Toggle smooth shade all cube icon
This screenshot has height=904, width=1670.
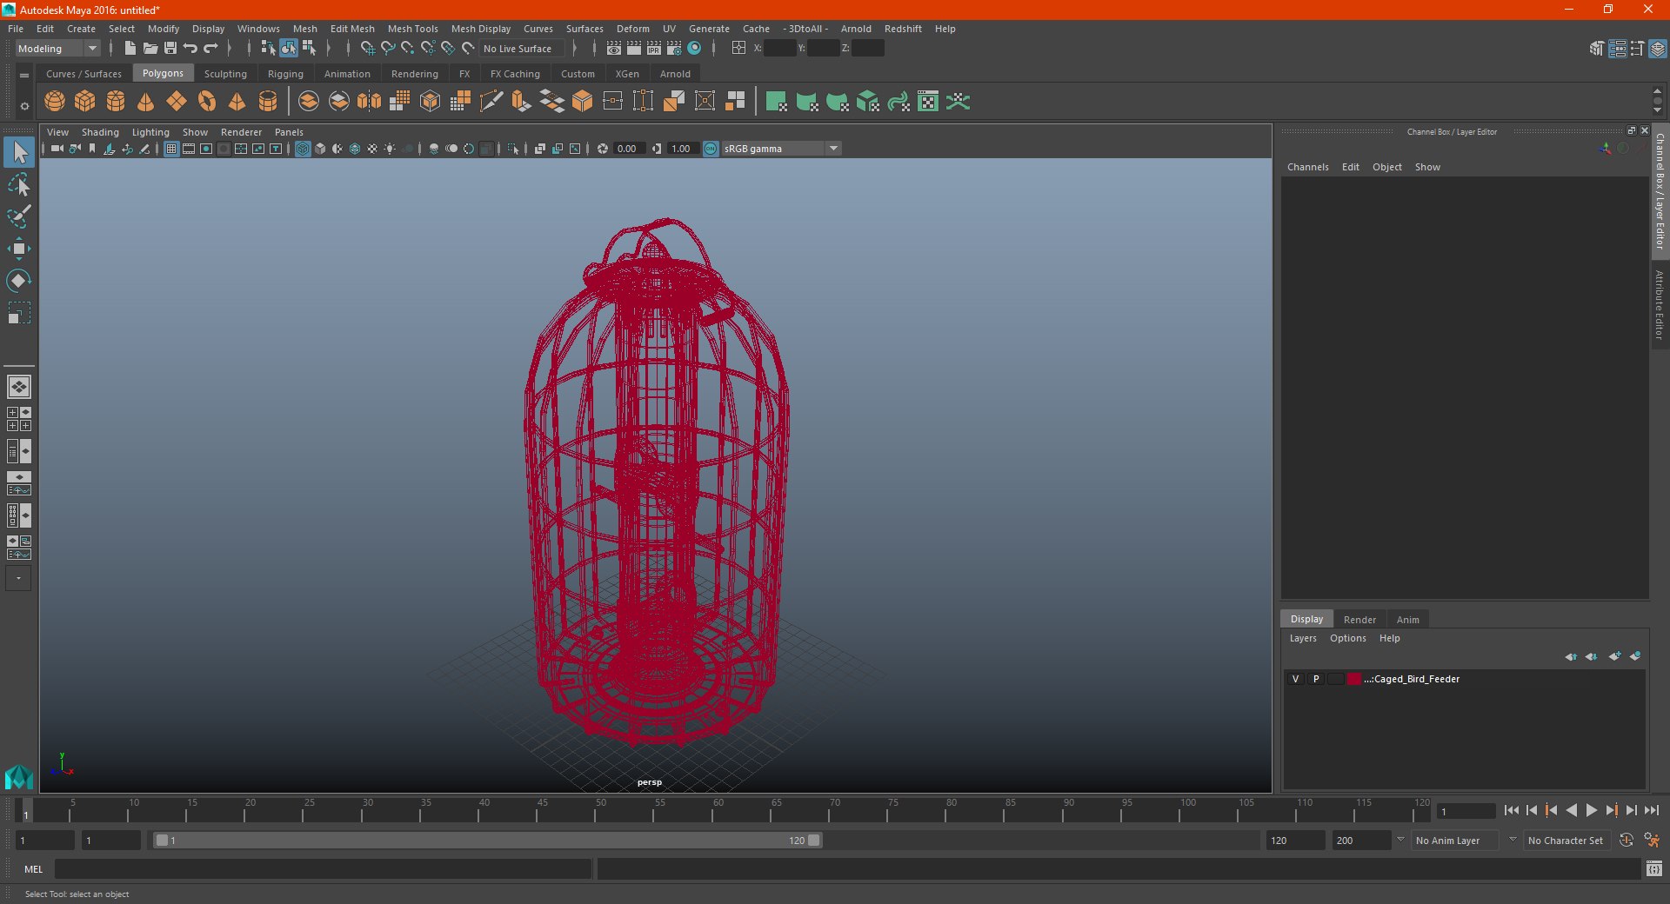coord(320,149)
